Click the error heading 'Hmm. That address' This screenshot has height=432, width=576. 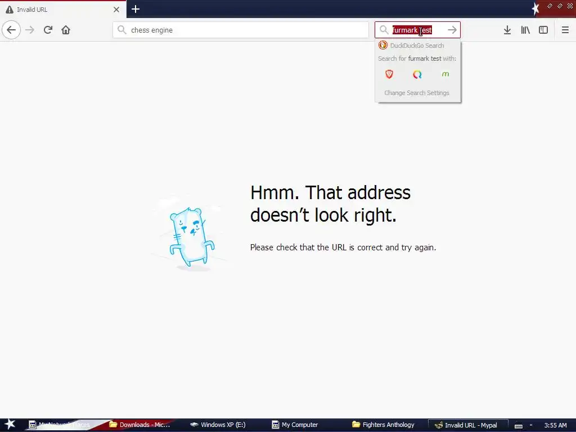point(330,192)
